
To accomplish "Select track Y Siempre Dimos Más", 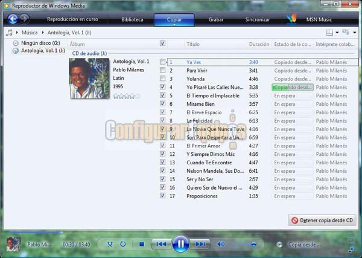I will pos(211,154).
